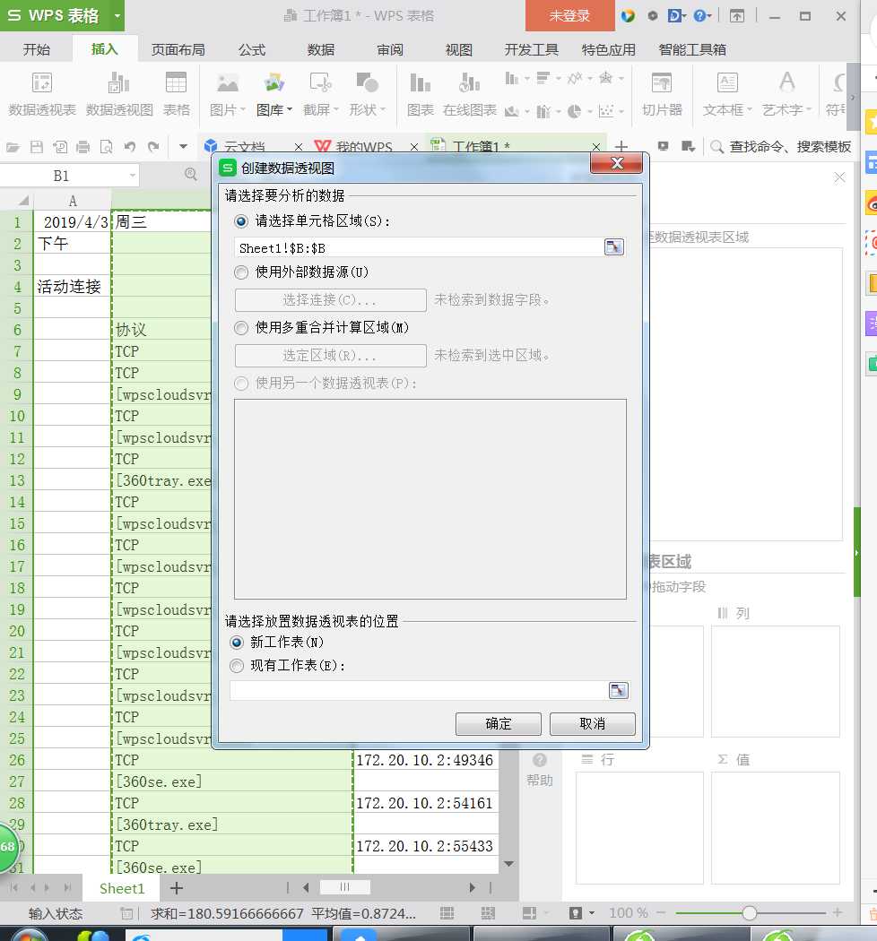Click the 艺术字 WordArt icon
The width and height of the screenshot is (877, 941).
(786, 82)
